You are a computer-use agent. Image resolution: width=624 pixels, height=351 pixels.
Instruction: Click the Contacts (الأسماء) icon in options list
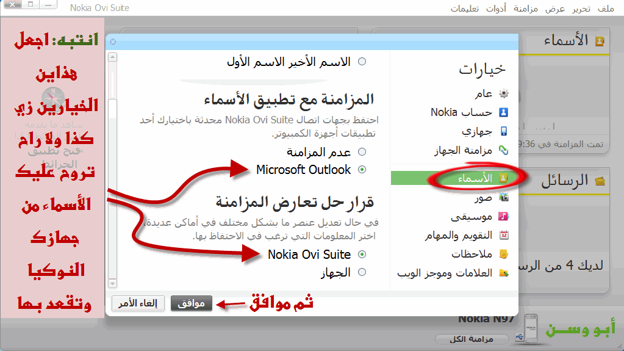click(504, 178)
